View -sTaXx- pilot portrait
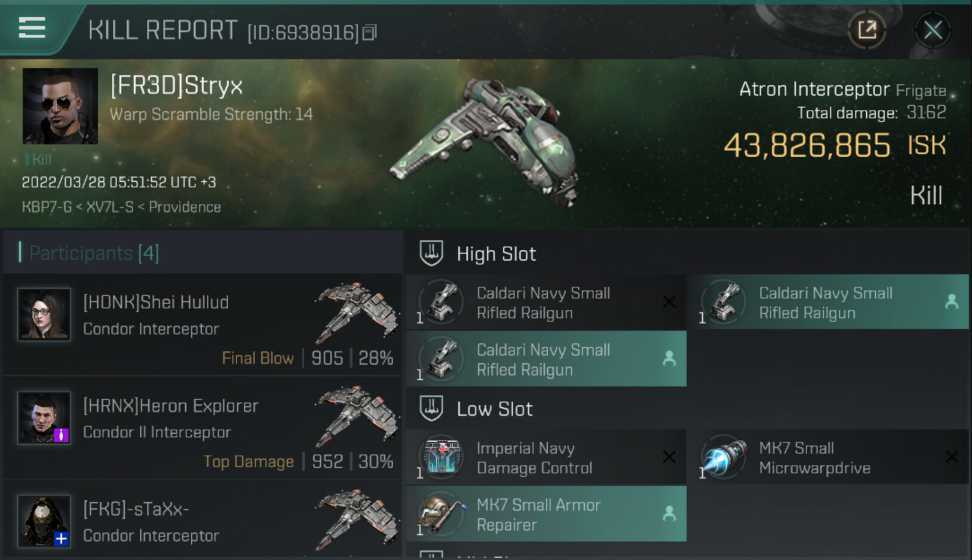This screenshot has height=560, width=972. coord(44,521)
